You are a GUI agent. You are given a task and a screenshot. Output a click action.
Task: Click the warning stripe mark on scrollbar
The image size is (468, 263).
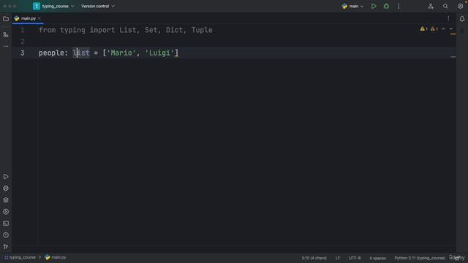[453, 34]
